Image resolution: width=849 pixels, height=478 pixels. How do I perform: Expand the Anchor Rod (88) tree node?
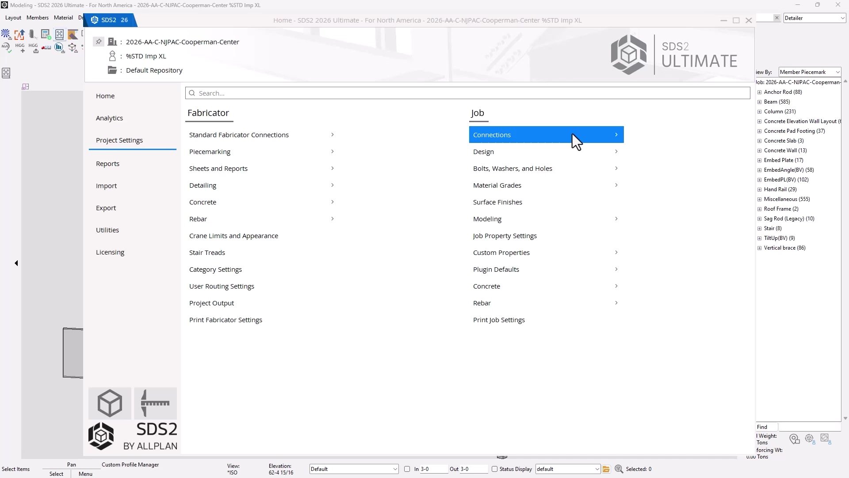coord(760,92)
